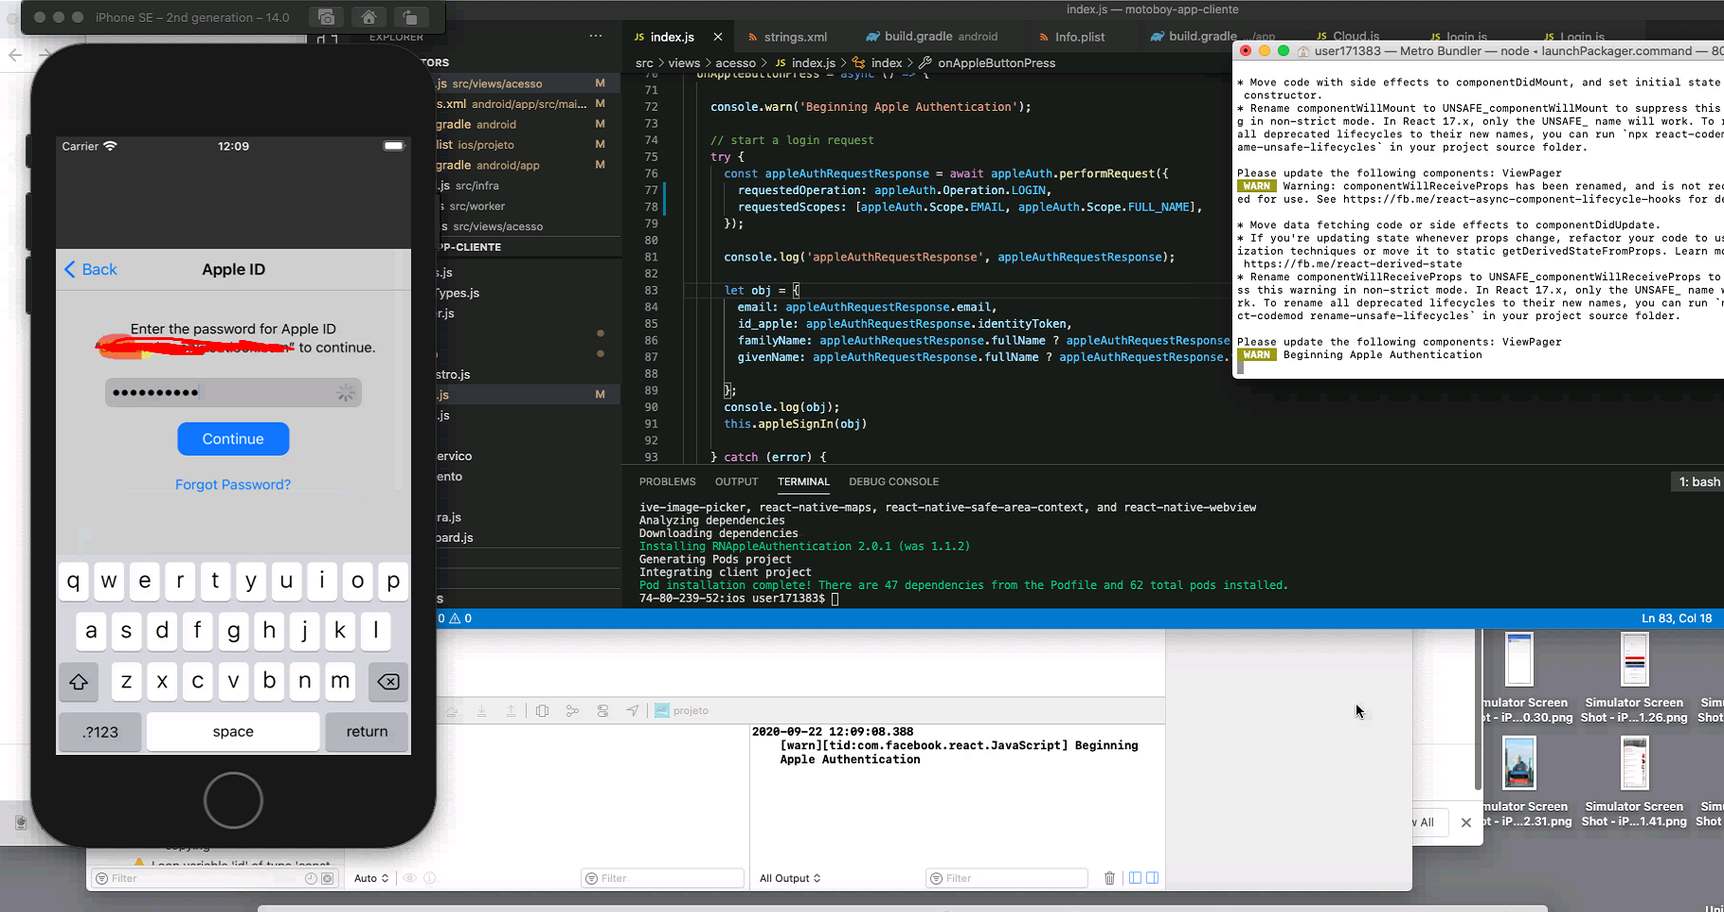
Task: Tap the Apple ID password field
Action: 233,392
